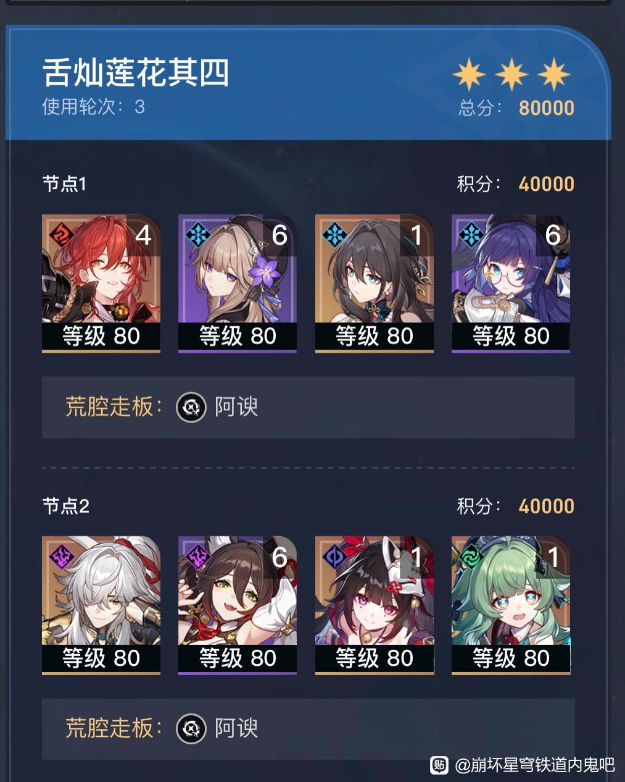This screenshot has width=625, height=782.
Task: Click the Tieba logo in the watermark
Action: (439, 765)
